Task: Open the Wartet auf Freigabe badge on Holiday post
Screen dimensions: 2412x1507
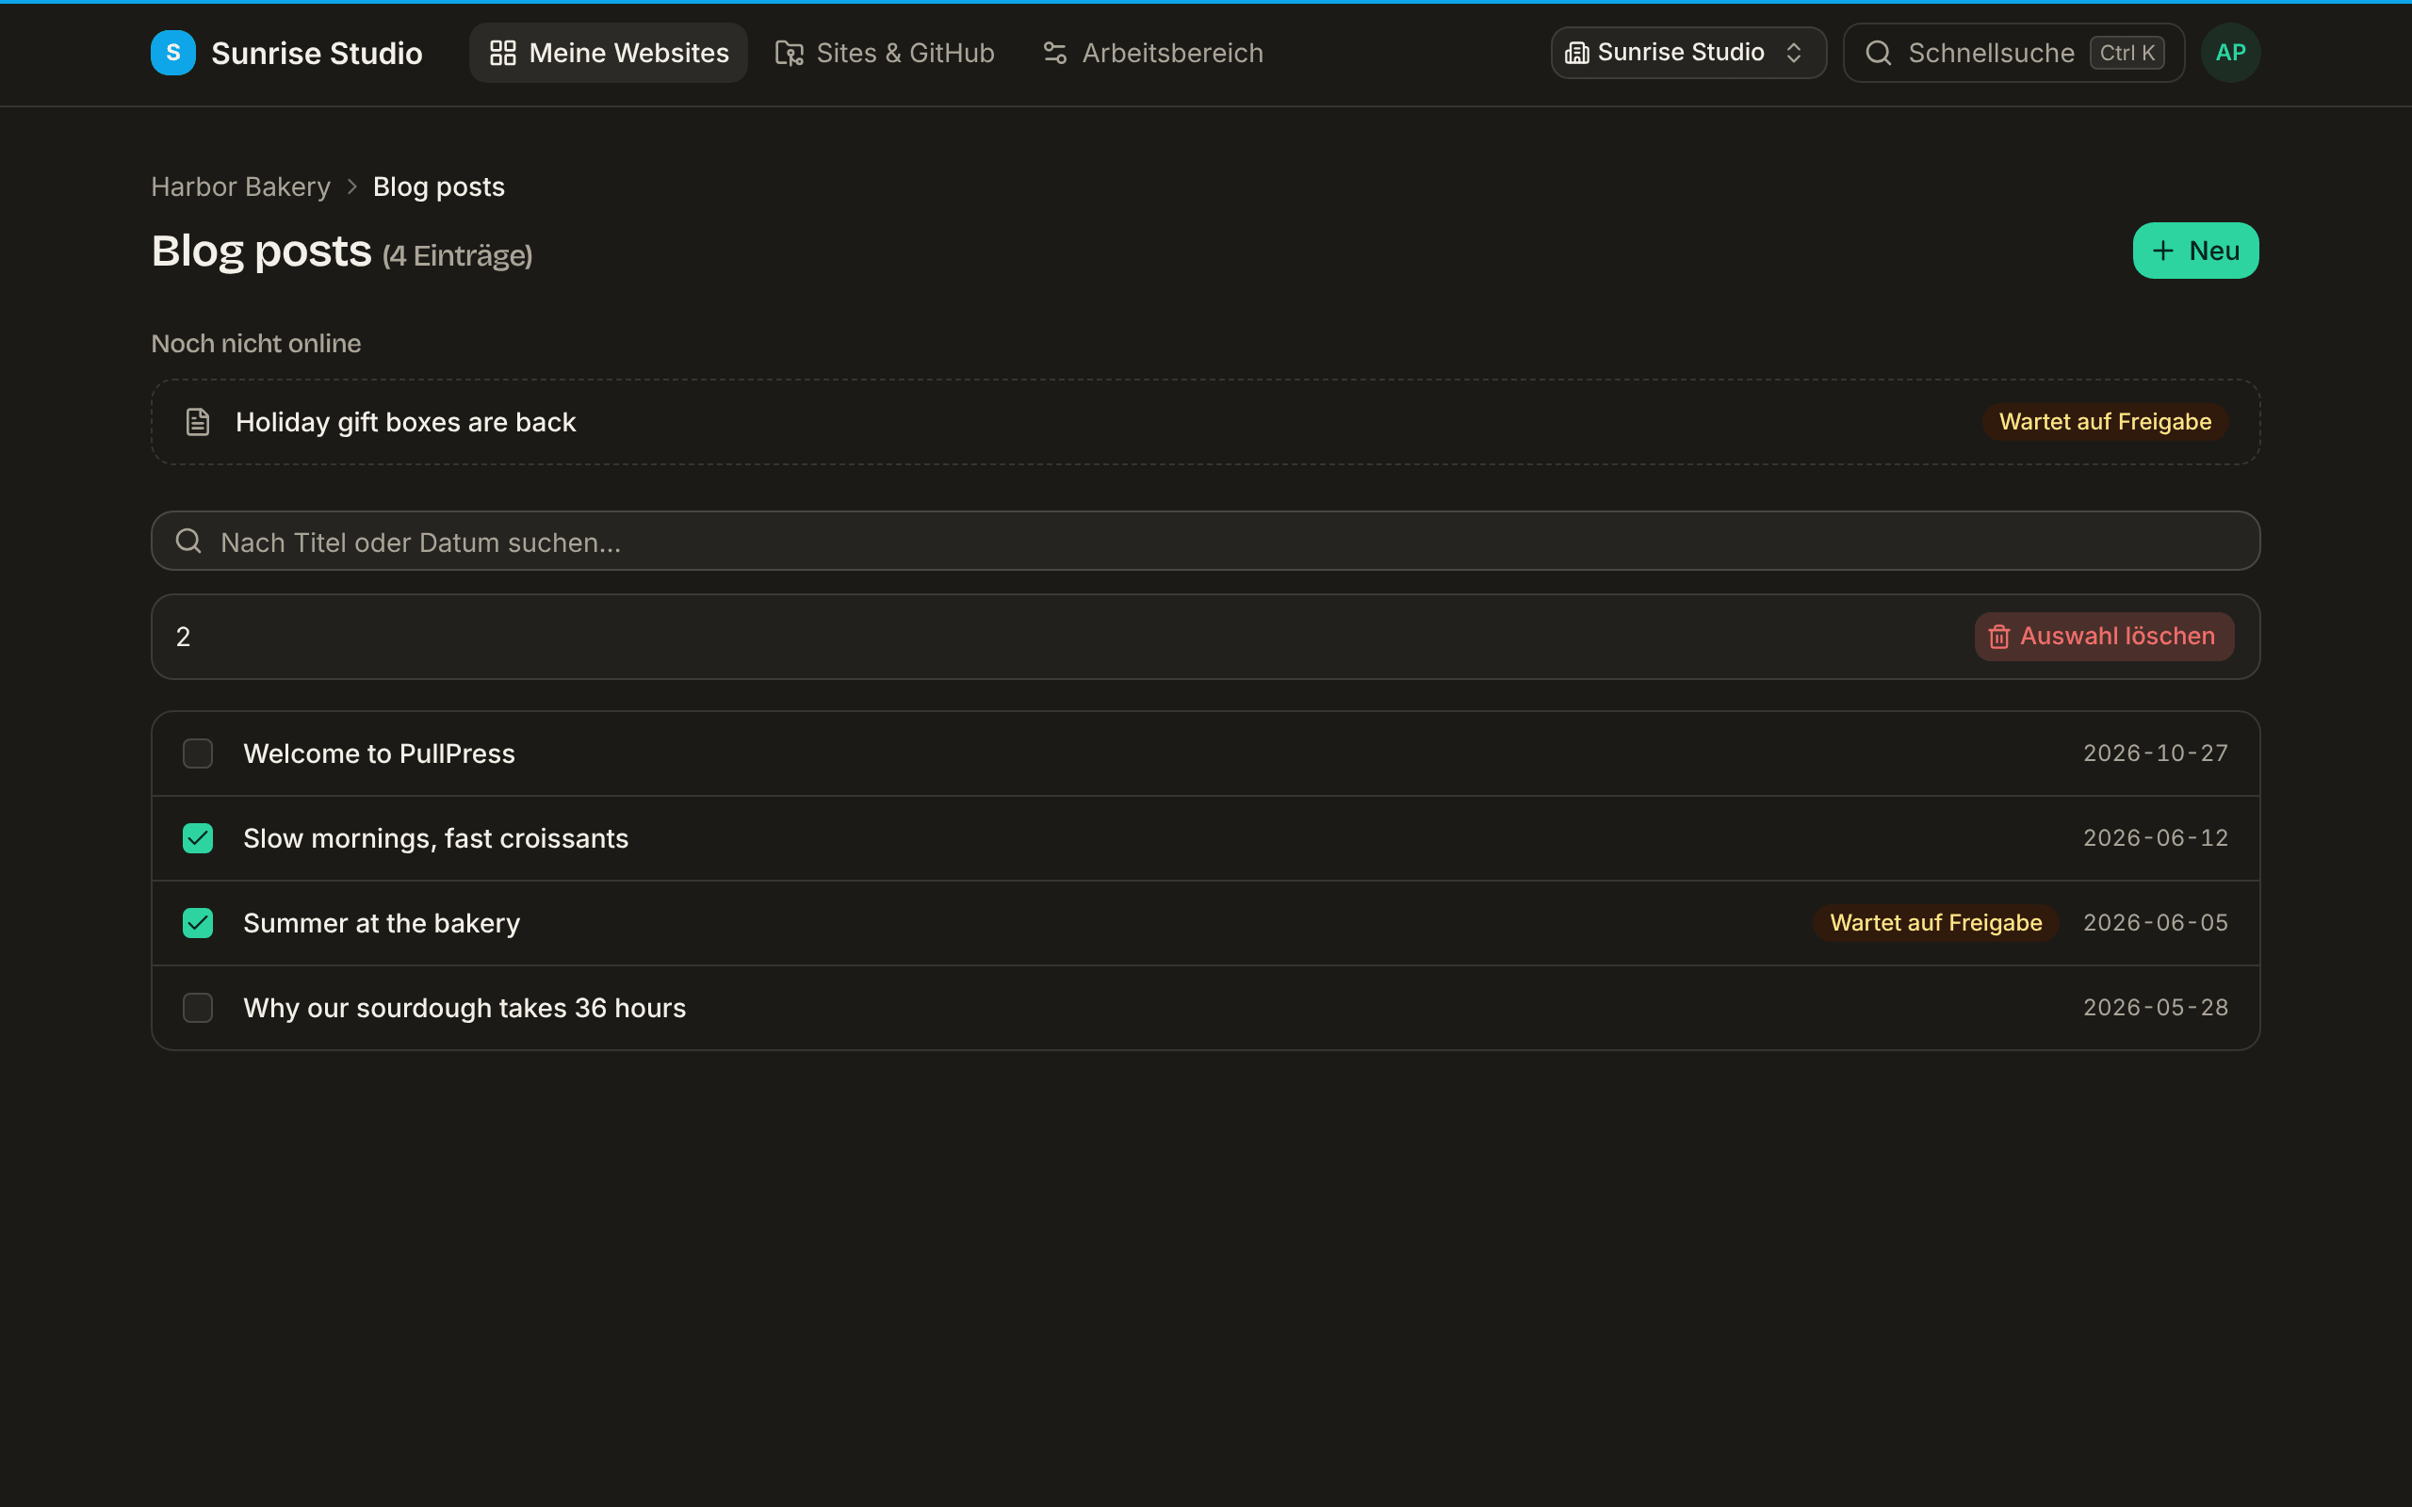Action: 2105,422
